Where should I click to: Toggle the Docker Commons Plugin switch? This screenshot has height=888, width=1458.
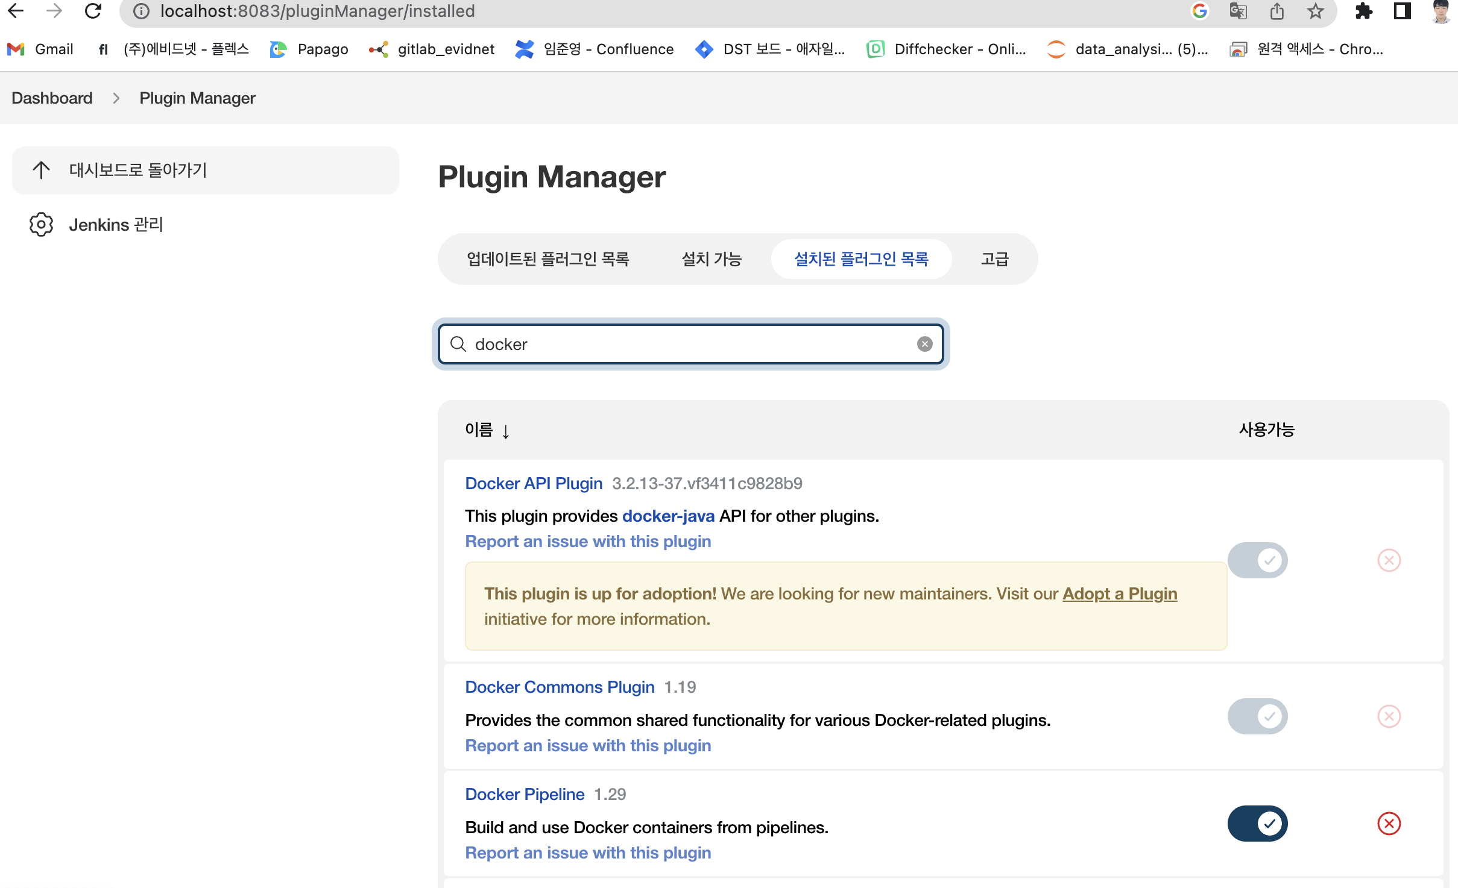(x=1257, y=716)
